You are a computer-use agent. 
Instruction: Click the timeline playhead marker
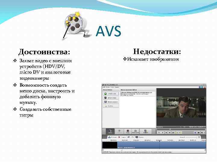pyautogui.click(x=159, y=141)
